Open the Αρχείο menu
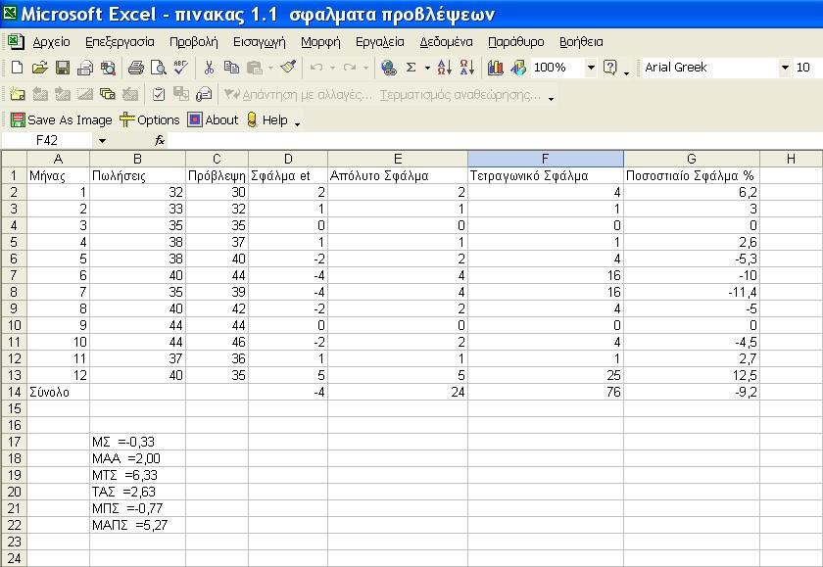 [x=51, y=41]
